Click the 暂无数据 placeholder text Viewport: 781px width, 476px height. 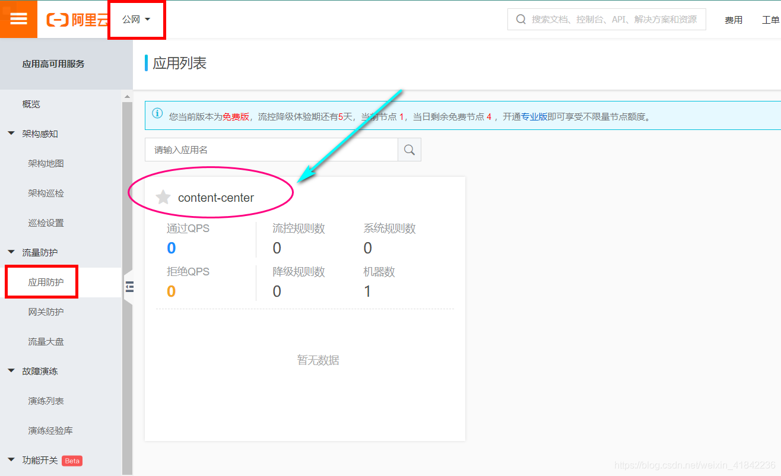(x=318, y=360)
